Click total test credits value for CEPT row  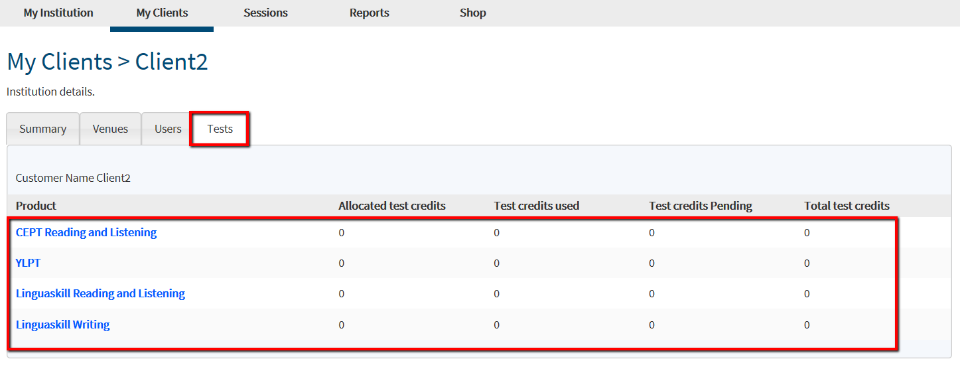click(x=807, y=233)
